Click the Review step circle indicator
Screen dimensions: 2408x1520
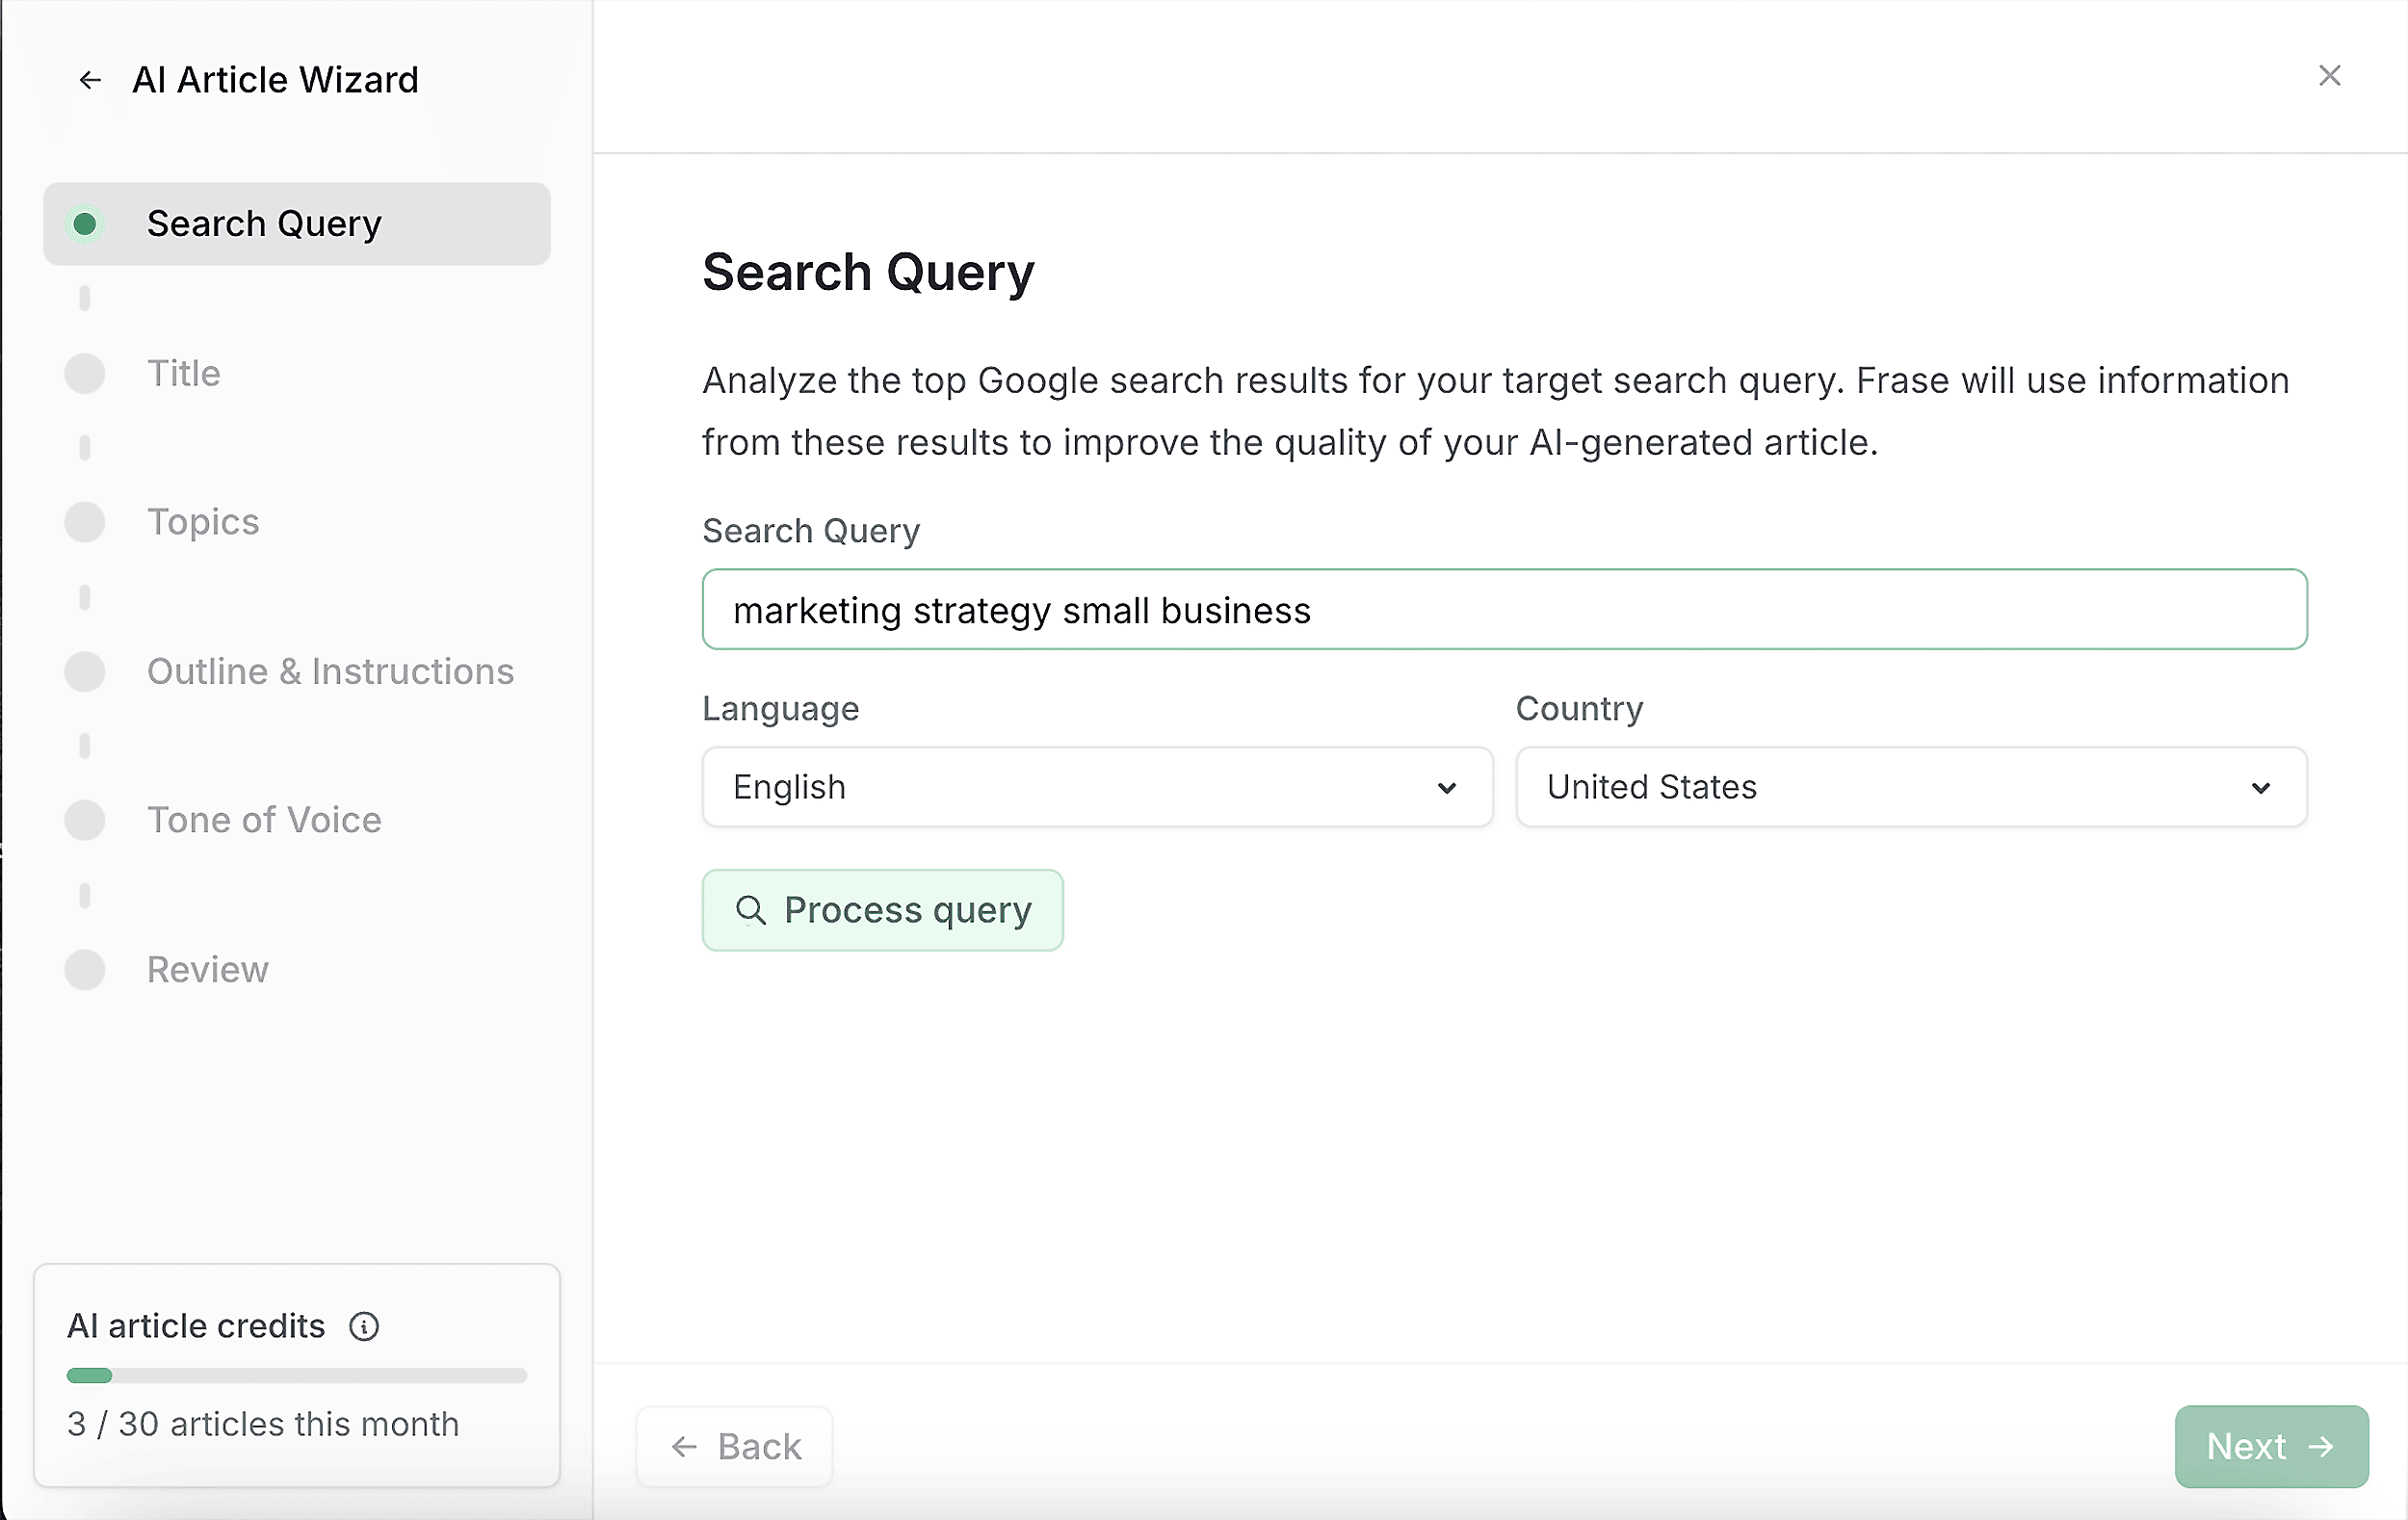[x=85, y=970]
